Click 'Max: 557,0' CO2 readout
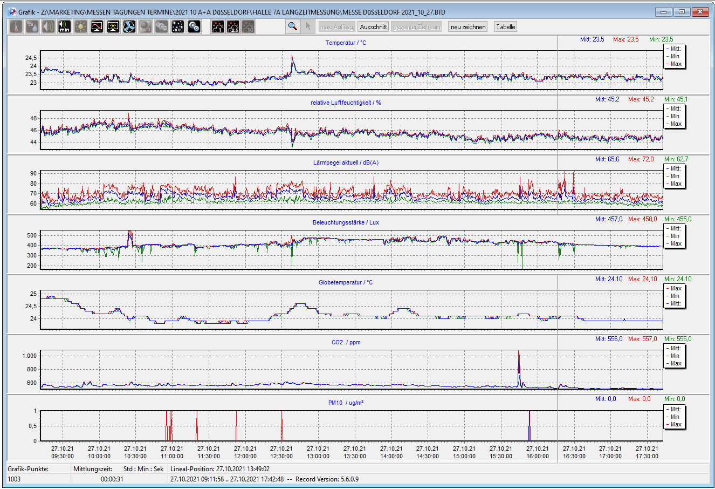 tap(642, 339)
